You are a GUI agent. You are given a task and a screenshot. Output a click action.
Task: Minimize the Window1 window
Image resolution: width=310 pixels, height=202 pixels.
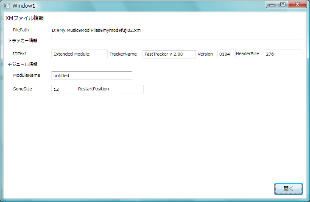(x=272, y=4)
